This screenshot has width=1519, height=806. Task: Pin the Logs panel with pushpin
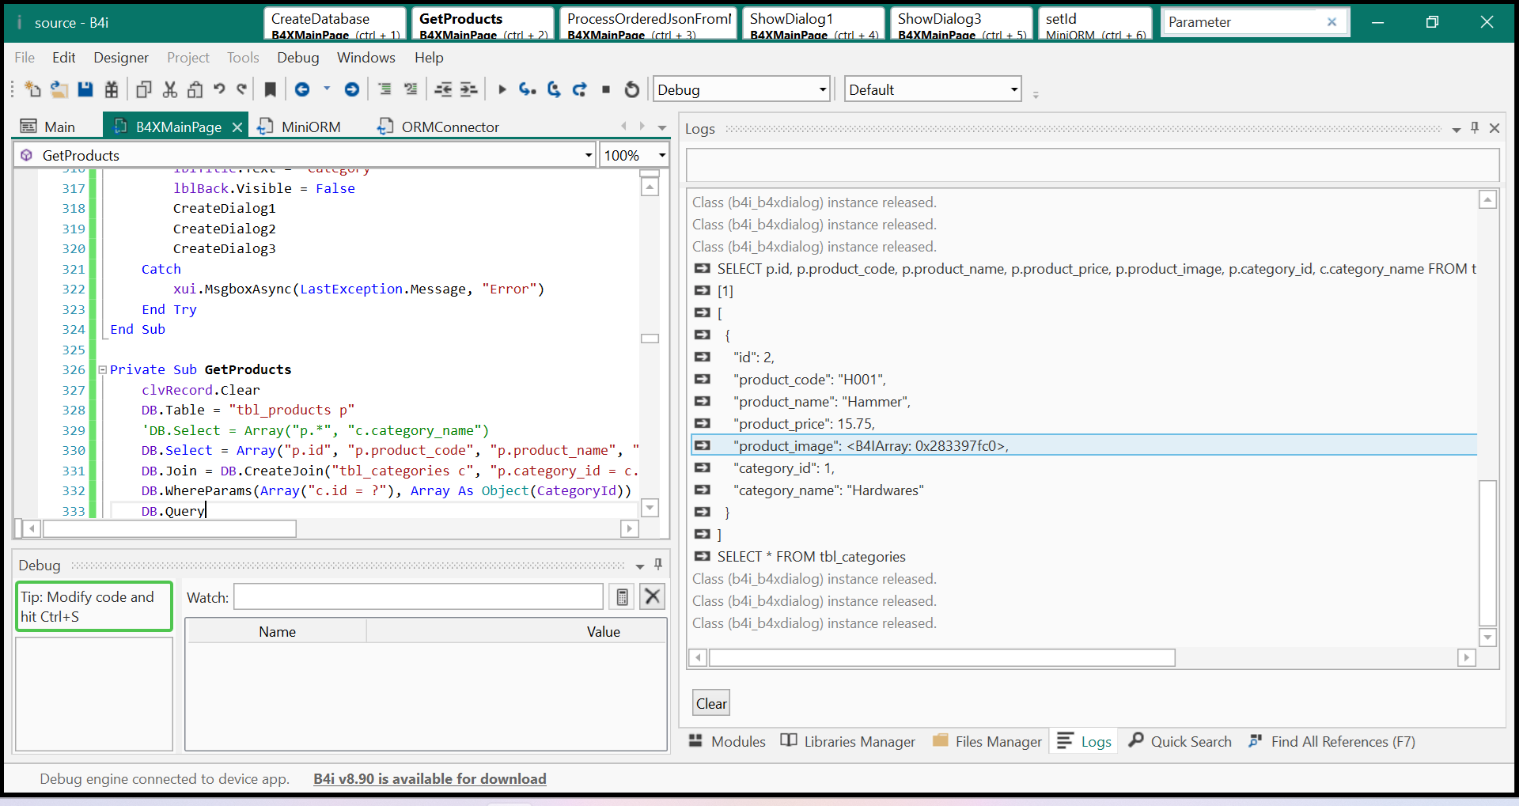coord(1475,128)
